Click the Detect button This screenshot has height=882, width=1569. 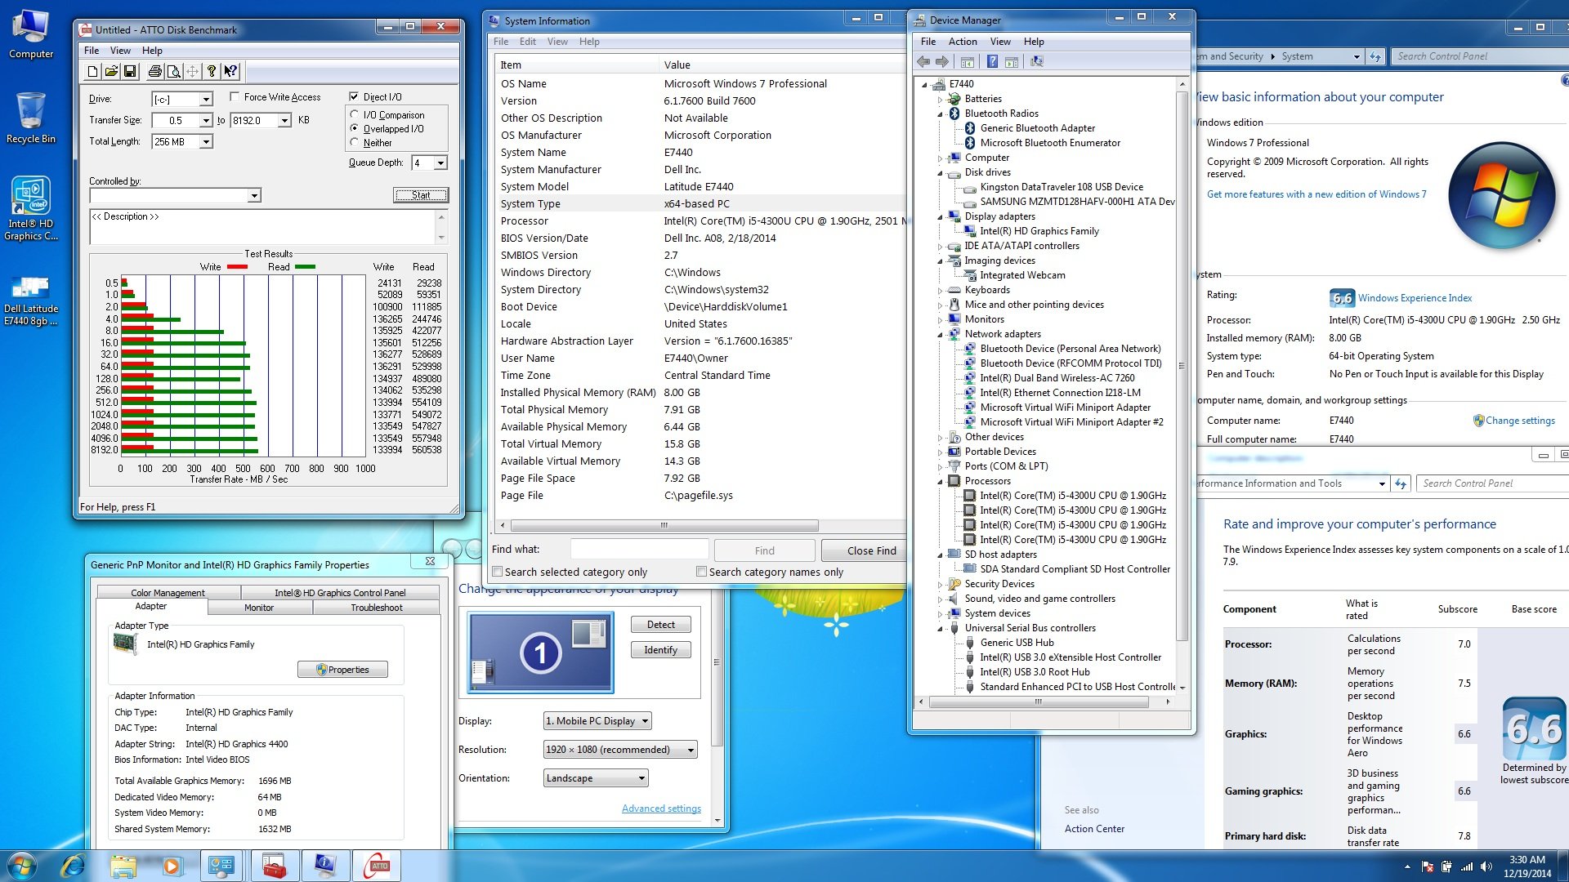[x=661, y=625]
